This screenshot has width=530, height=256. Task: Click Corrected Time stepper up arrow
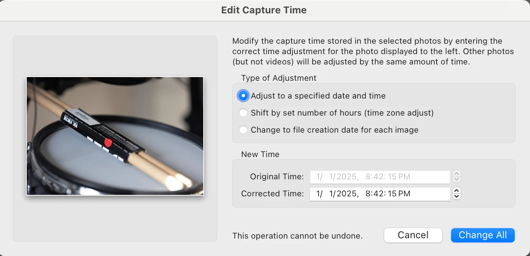(x=457, y=191)
